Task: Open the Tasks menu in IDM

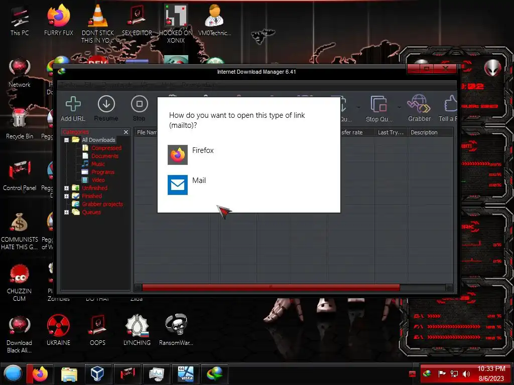Action: tap(68, 85)
